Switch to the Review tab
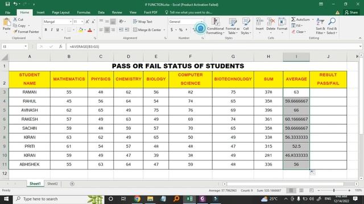364x204 pixels. (x=117, y=12)
